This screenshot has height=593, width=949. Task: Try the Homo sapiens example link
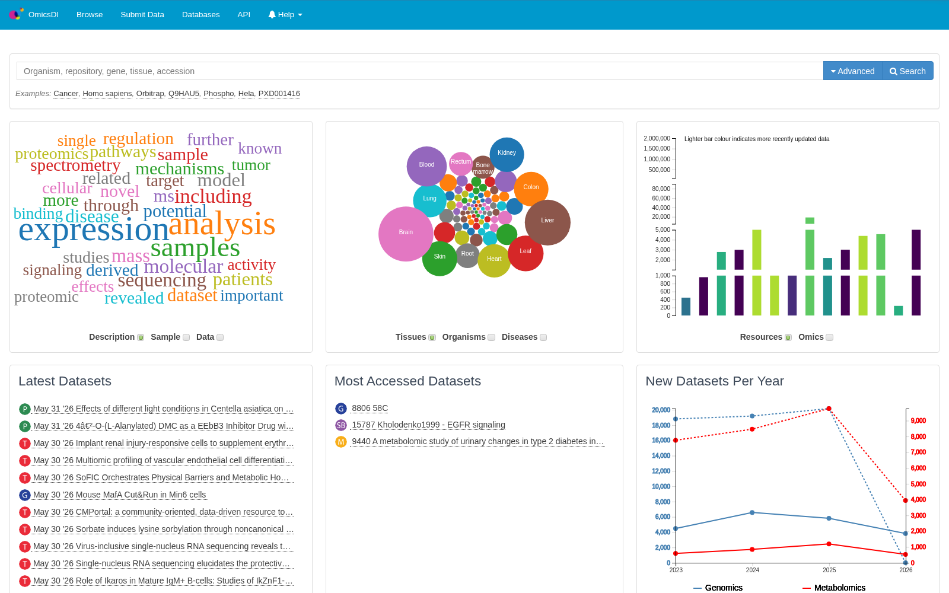(x=107, y=94)
